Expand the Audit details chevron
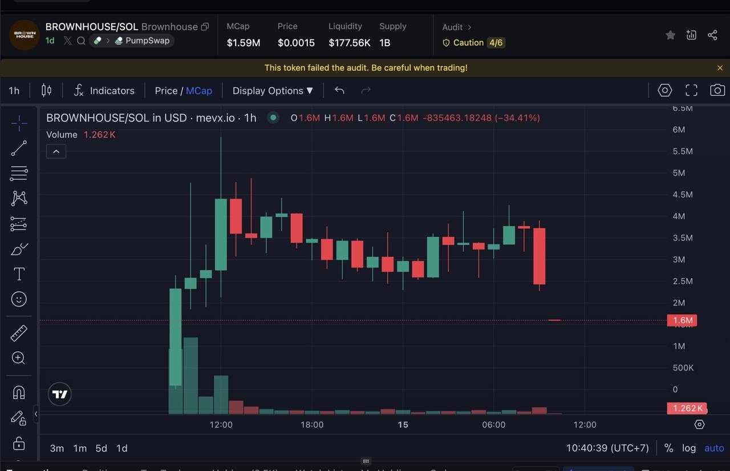Image resolution: width=730 pixels, height=471 pixels. [469, 27]
